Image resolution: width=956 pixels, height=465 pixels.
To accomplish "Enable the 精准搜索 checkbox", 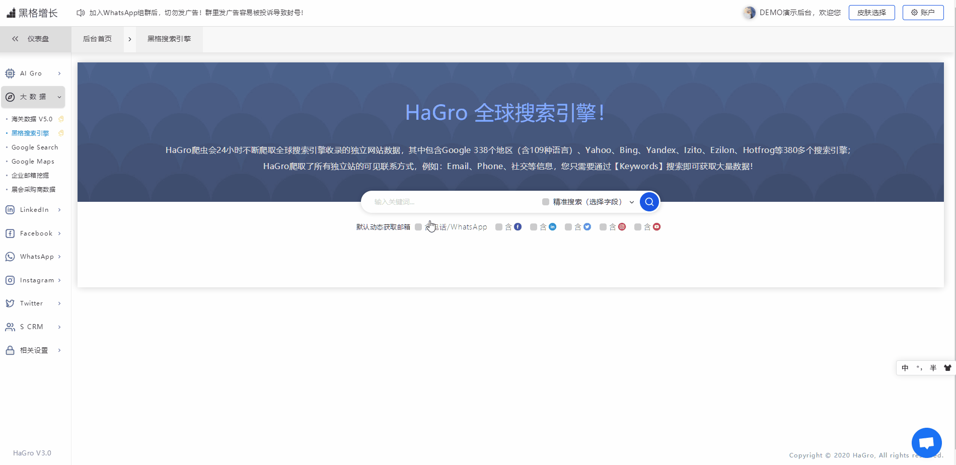I will pos(545,202).
